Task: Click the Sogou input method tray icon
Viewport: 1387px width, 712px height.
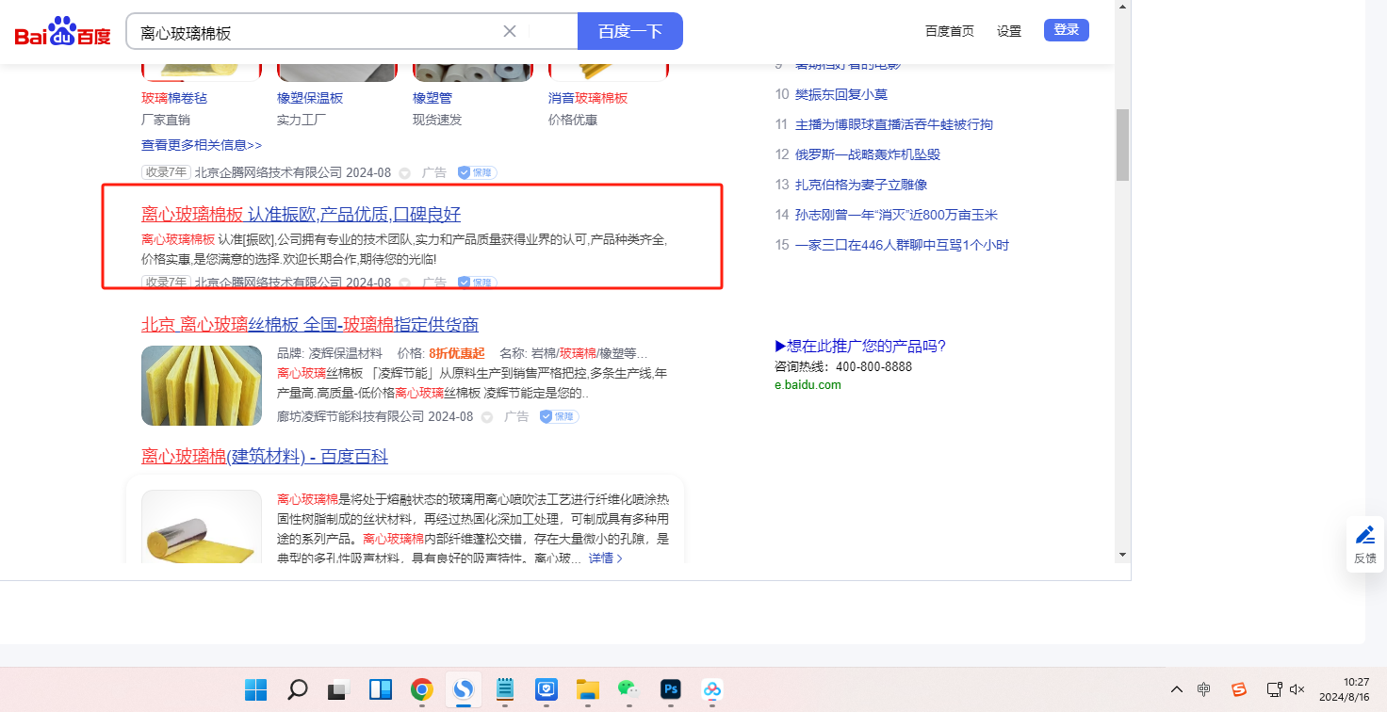Action: point(1239,689)
